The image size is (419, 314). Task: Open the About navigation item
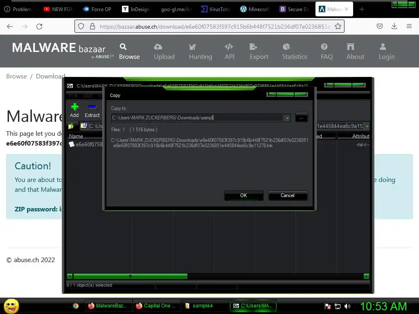pos(355,52)
